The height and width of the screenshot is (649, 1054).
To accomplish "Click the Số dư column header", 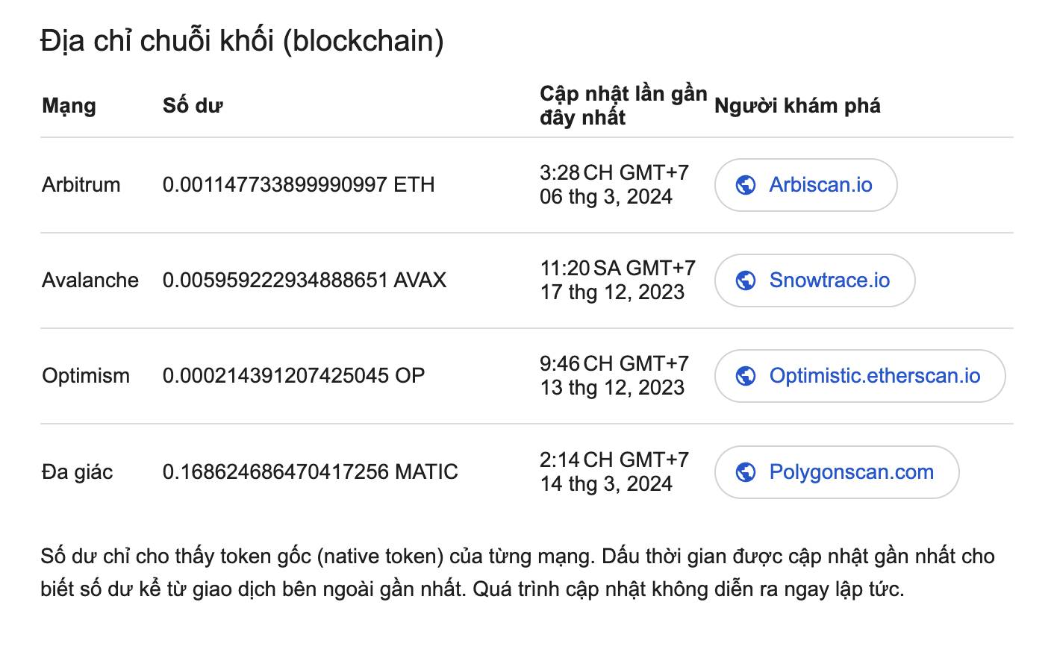I will (193, 106).
